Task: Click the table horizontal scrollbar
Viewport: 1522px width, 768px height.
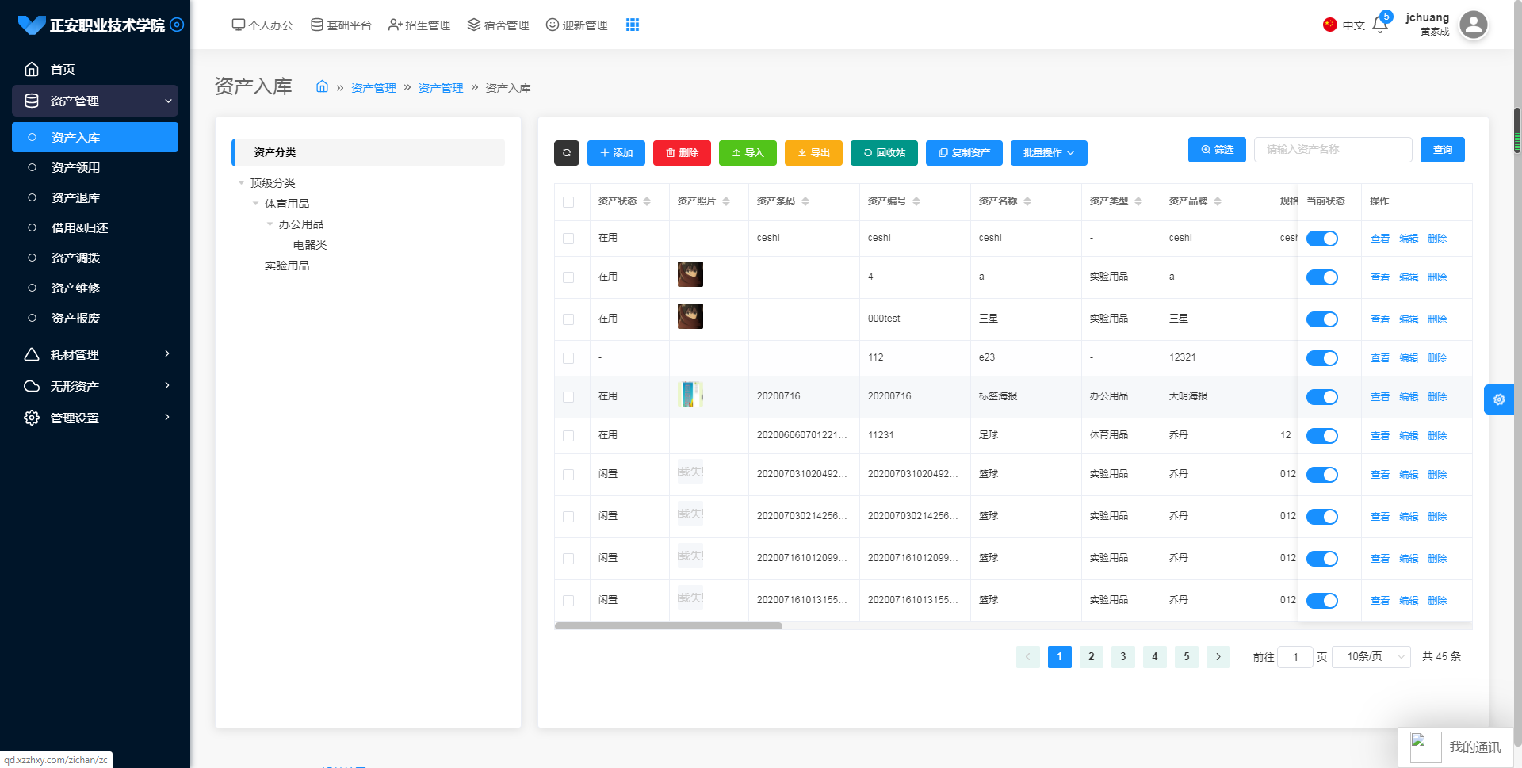Action: [668, 626]
